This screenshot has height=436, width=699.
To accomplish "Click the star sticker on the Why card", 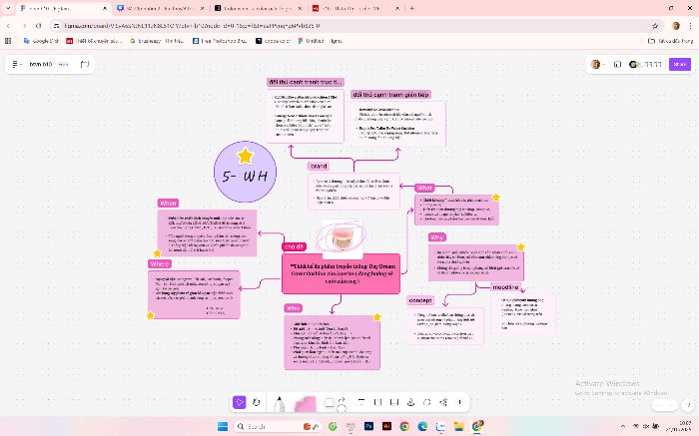I will [520, 246].
